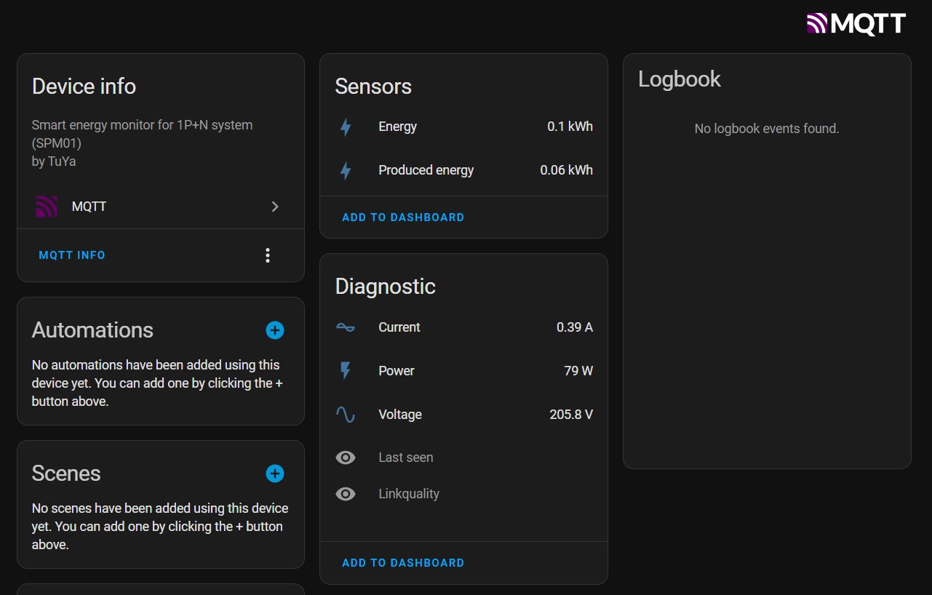Click the 0.39 A current value
The width and height of the screenshot is (932, 595).
point(575,327)
